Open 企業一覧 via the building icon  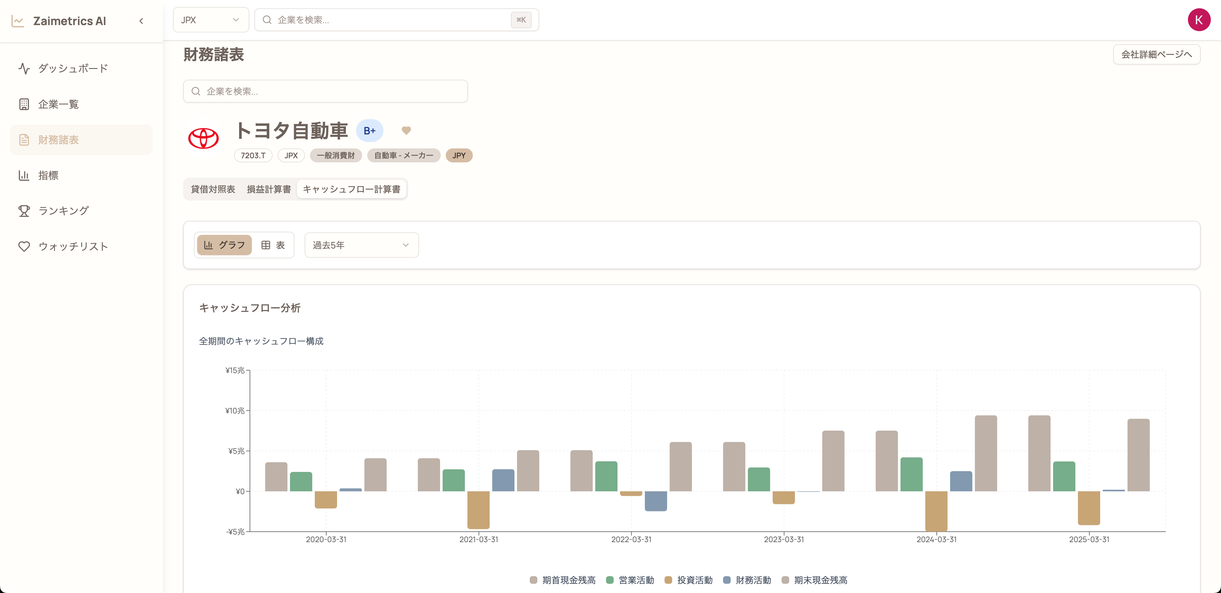click(24, 104)
